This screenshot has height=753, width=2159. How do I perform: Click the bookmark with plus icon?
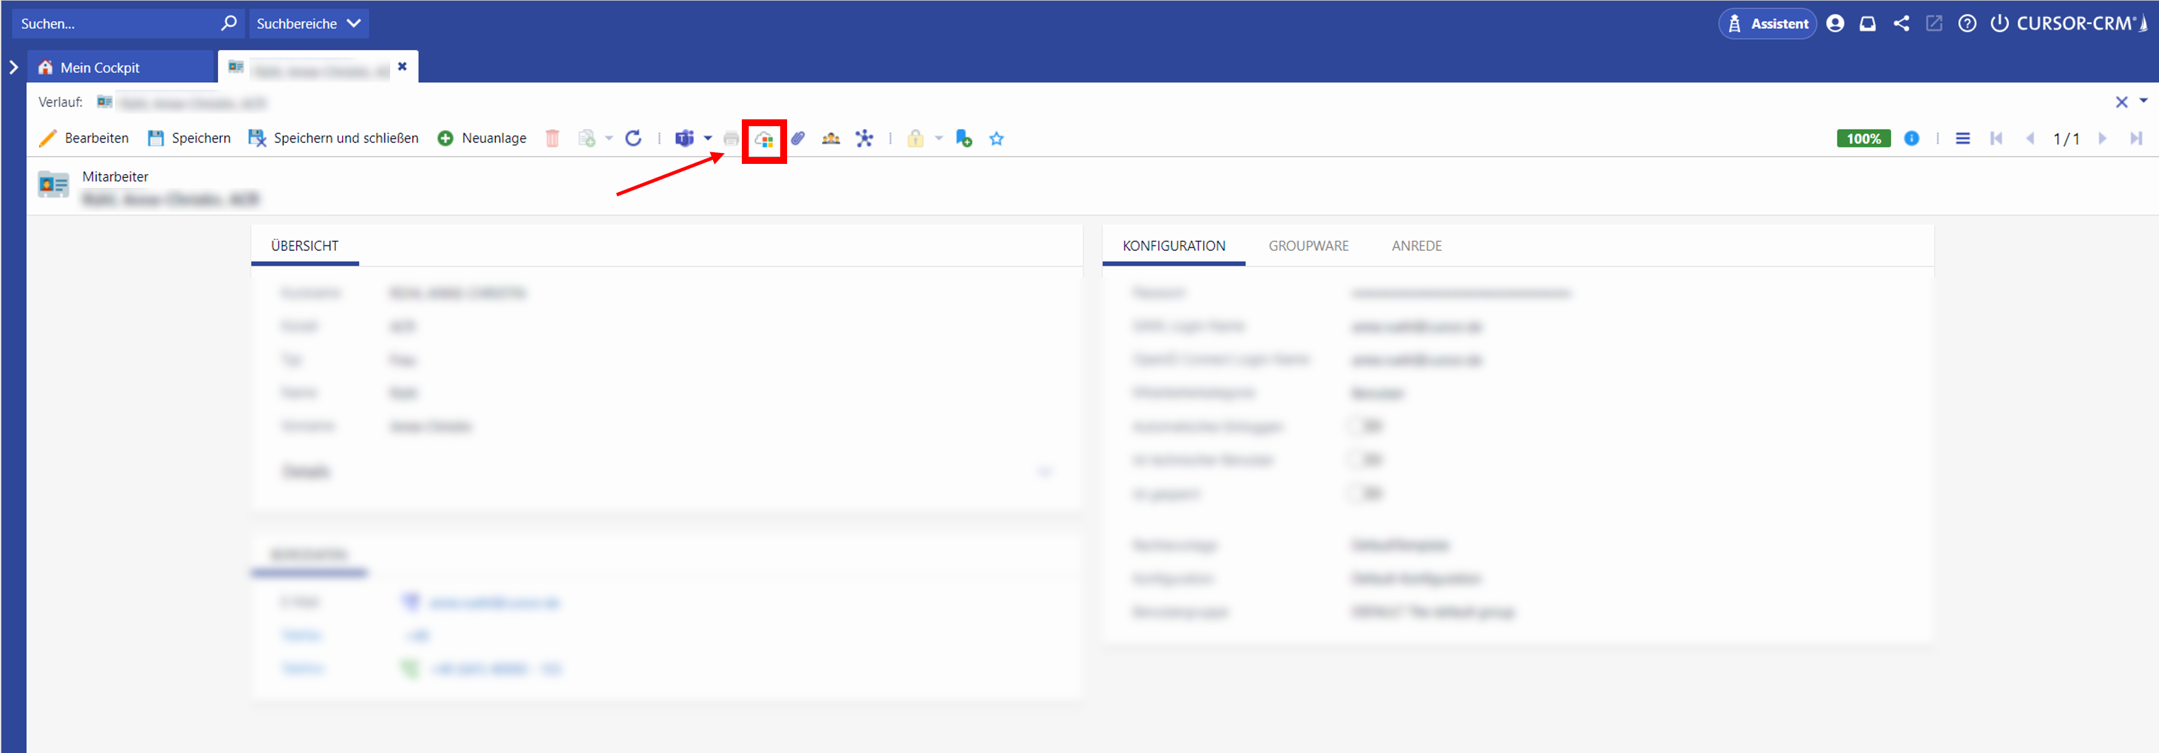pyautogui.click(x=964, y=139)
